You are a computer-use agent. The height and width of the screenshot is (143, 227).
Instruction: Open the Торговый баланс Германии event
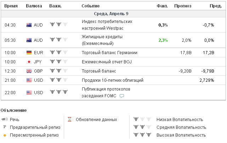(109, 53)
